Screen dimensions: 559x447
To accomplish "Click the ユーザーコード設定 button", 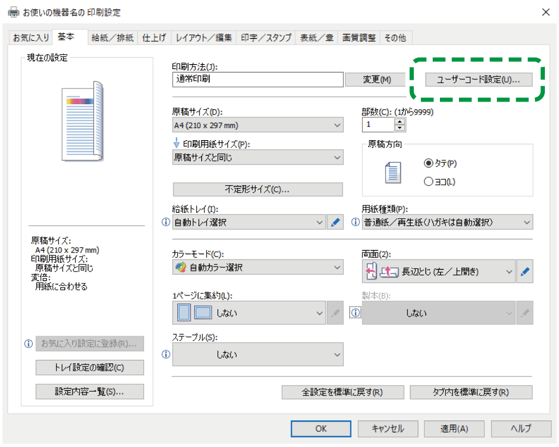I will (x=479, y=80).
